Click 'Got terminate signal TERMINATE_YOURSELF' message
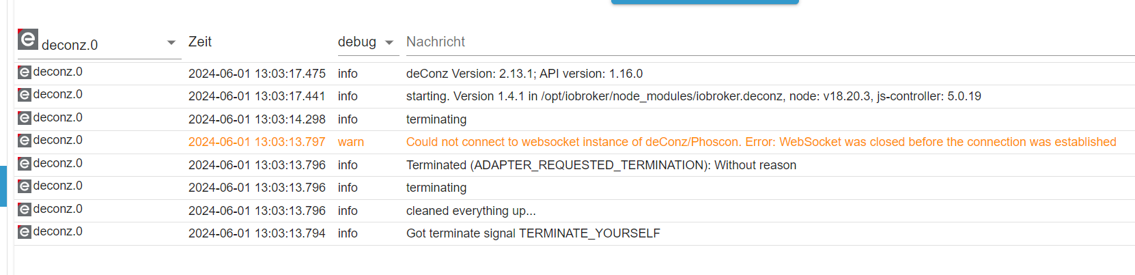 point(533,233)
